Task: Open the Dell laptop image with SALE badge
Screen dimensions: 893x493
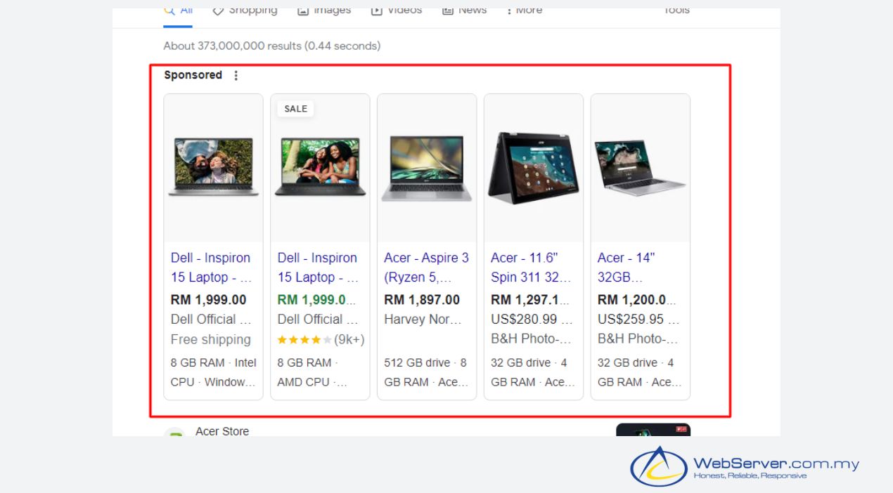Action: 320,169
